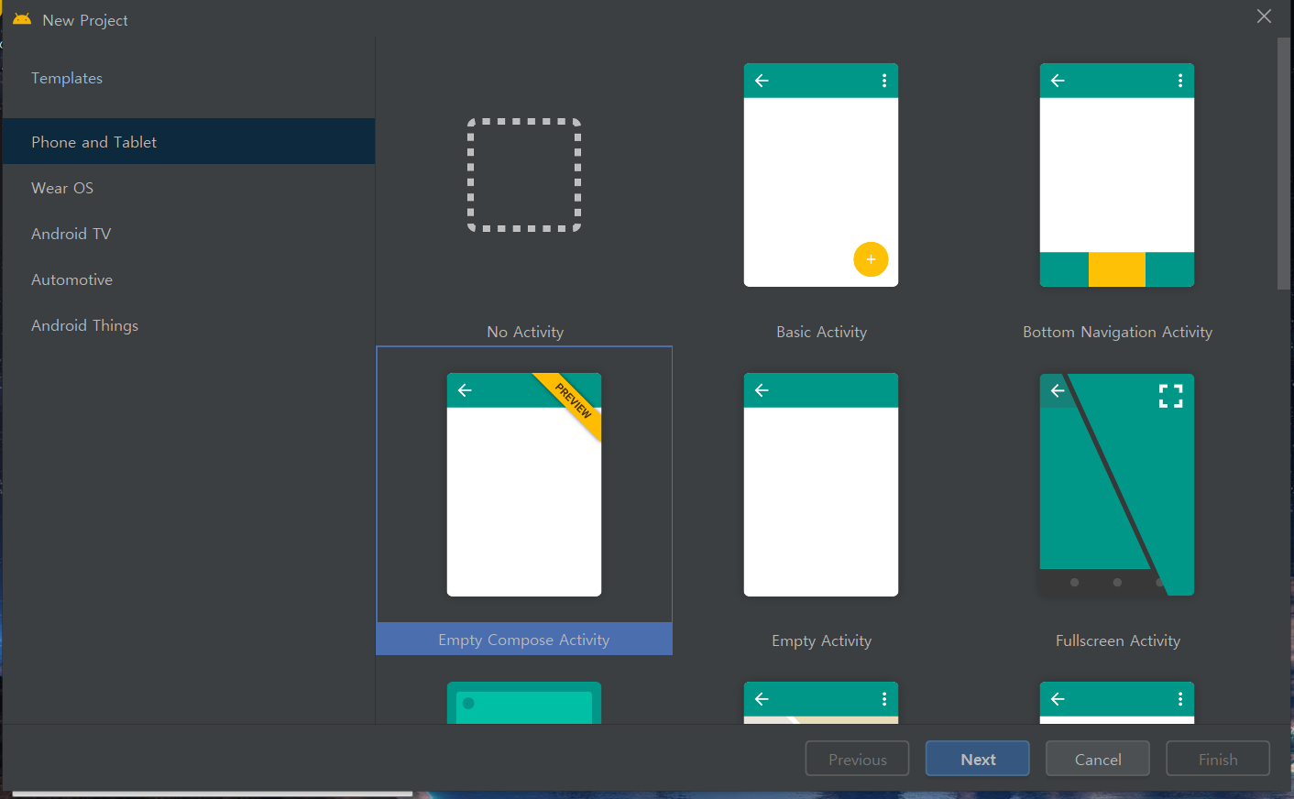The height and width of the screenshot is (799, 1294).
Task: Select the partially visible bottom-right template
Action: click(1117, 703)
